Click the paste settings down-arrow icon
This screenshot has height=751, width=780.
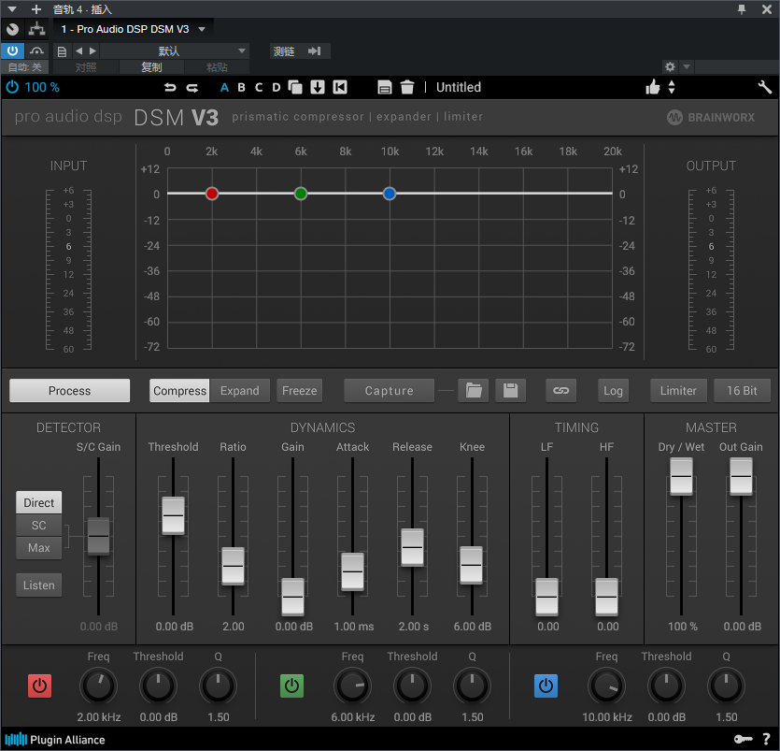[318, 87]
